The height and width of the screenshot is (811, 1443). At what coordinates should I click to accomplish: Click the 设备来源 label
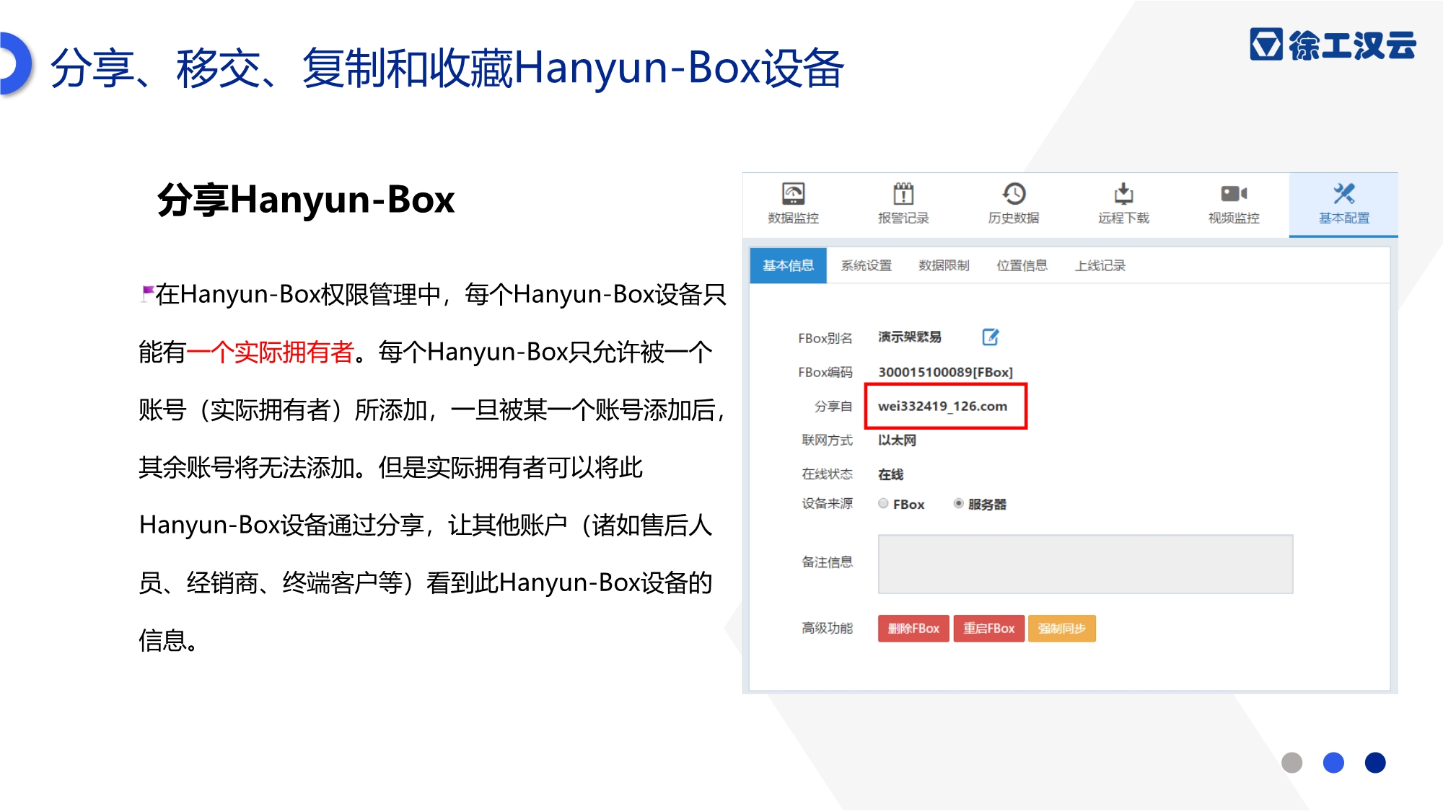point(827,503)
